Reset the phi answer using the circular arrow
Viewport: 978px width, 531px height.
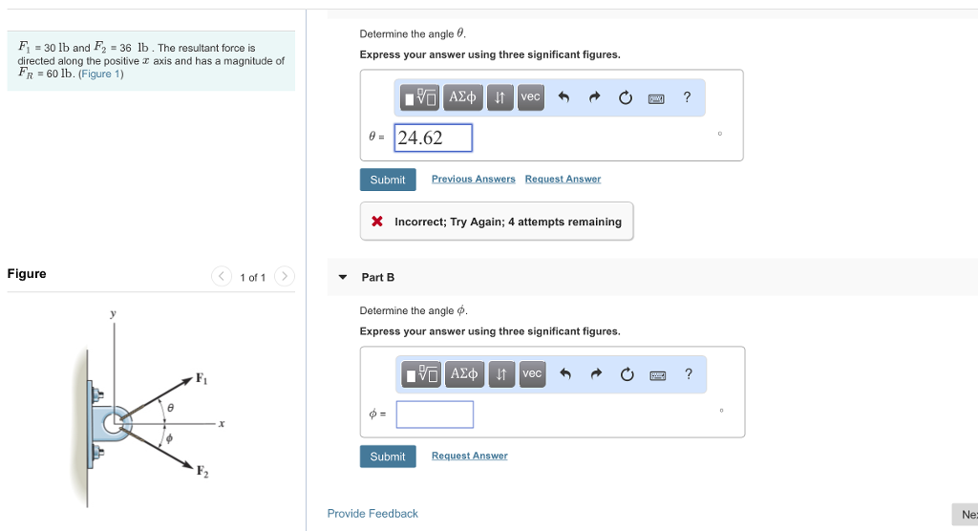coord(627,374)
